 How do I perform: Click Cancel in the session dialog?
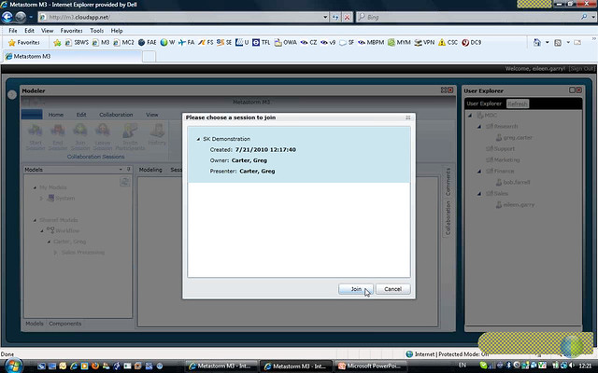pos(392,289)
